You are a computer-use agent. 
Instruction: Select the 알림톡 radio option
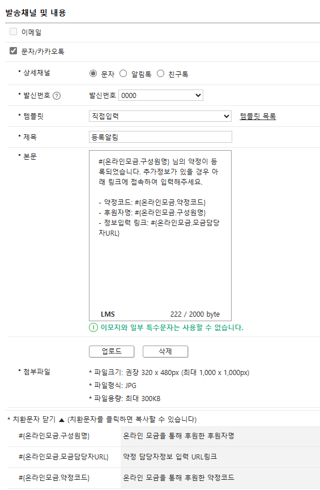[123, 74]
